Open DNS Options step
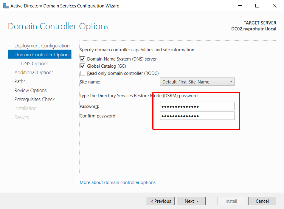The image size is (284, 209). (x=35, y=64)
